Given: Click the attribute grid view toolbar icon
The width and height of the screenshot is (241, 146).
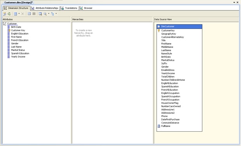Looking at the screenshot, I should click(16, 14).
